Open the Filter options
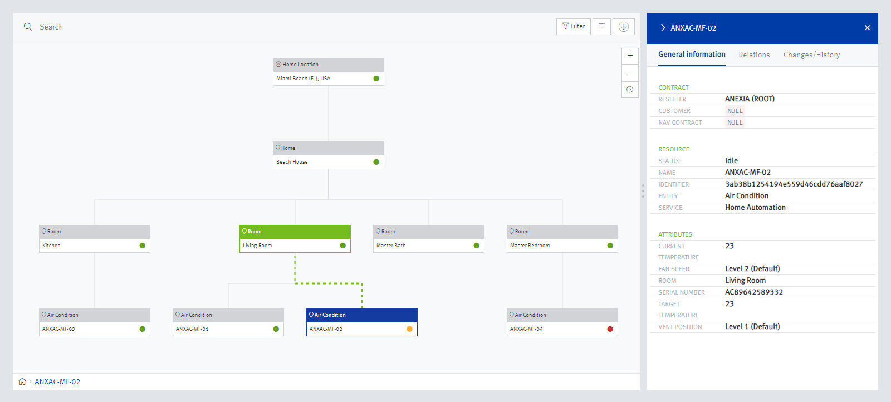Image resolution: width=891 pixels, height=402 pixels. tap(574, 26)
